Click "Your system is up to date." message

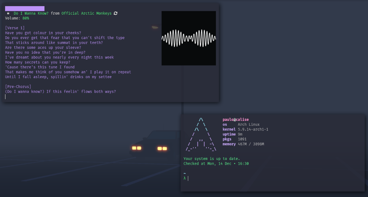212,159
